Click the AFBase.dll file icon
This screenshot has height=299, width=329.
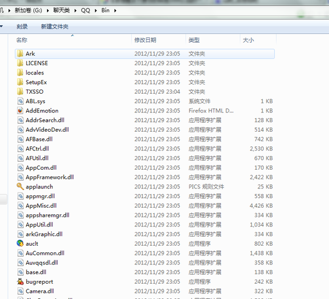click(x=20, y=139)
